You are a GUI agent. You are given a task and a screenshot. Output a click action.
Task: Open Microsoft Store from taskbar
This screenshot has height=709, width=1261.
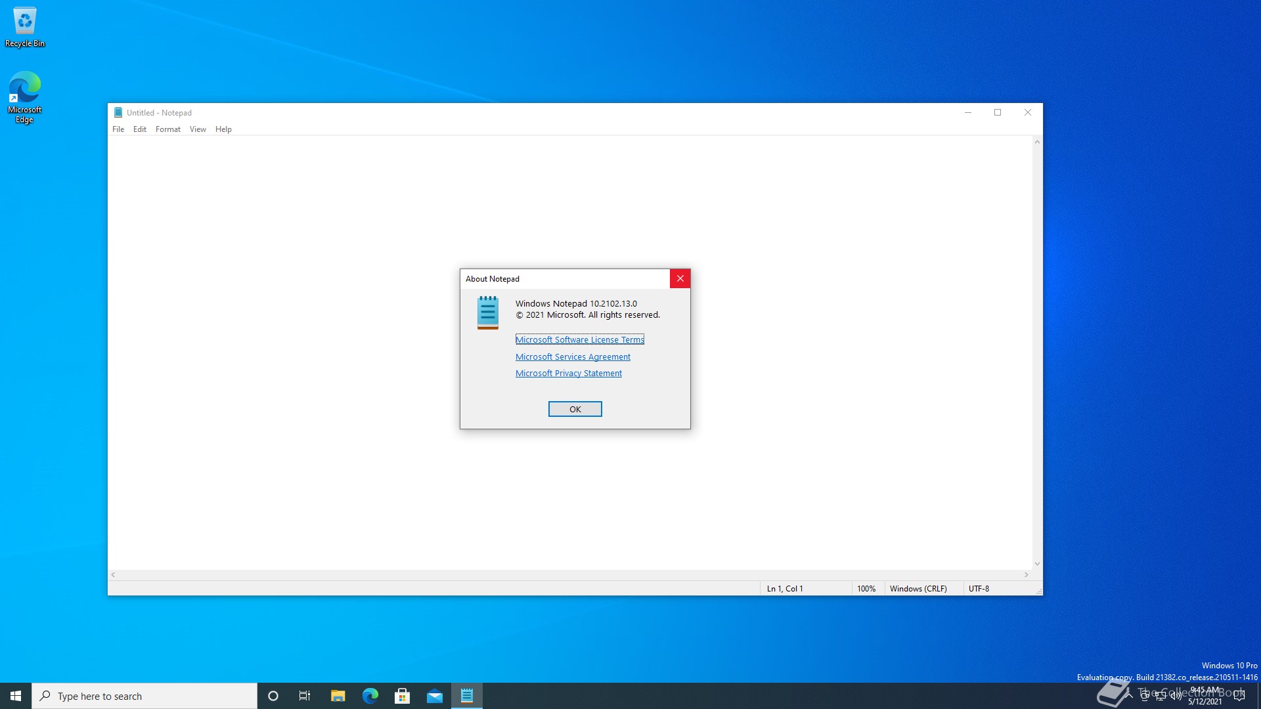click(x=402, y=696)
